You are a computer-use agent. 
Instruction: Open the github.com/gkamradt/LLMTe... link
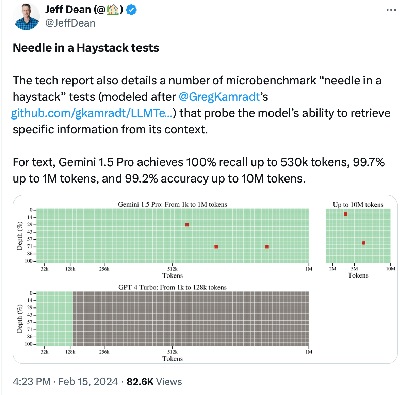click(x=92, y=113)
